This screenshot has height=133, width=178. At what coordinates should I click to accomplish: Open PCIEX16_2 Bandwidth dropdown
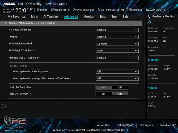point(117,44)
